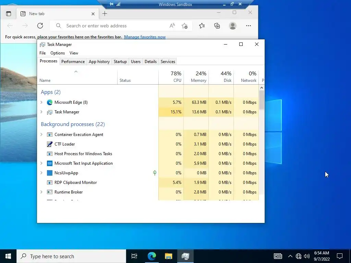The height and width of the screenshot is (263, 351).
Task: Open a new tab in Edge
Action: point(105,14)
